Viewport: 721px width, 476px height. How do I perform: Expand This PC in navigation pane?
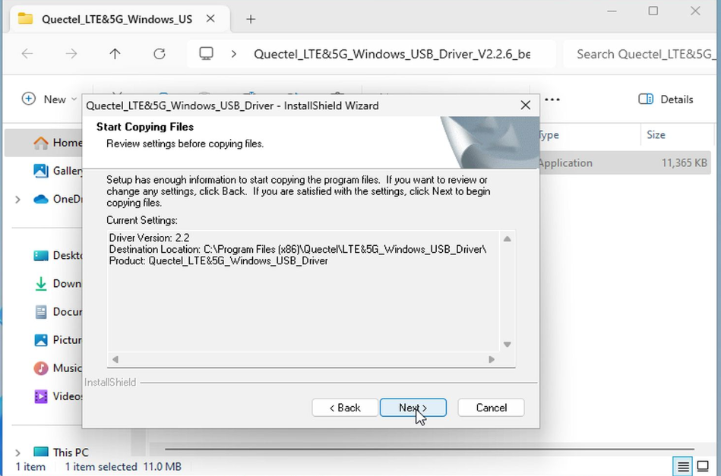point(17,452)
